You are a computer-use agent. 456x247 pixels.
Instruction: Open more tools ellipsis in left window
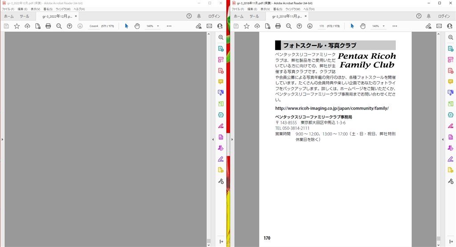point(169,26)
